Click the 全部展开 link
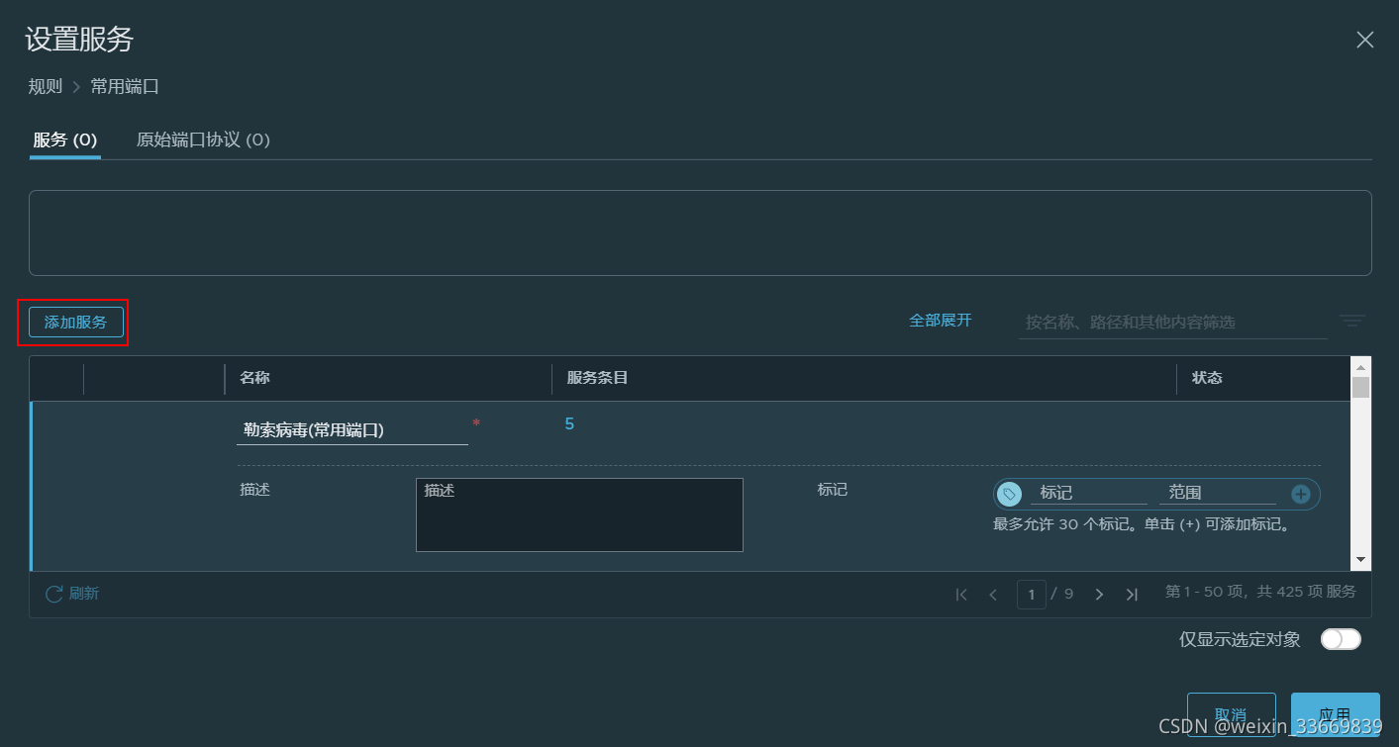The image size is (1399, 747). 941,321
